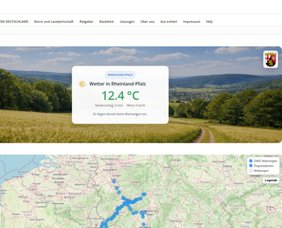Uncheck the Pegelstationen layer
This screenshot has height=228, width=282.
point(251,166)
